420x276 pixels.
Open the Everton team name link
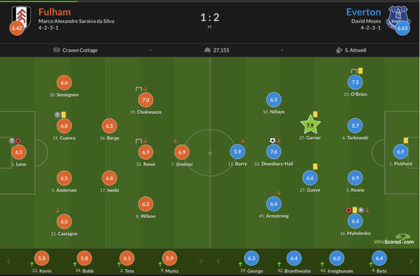pos(363,12)
